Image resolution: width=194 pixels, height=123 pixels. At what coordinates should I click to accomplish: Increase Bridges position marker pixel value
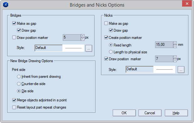click(x=83, y=36)
